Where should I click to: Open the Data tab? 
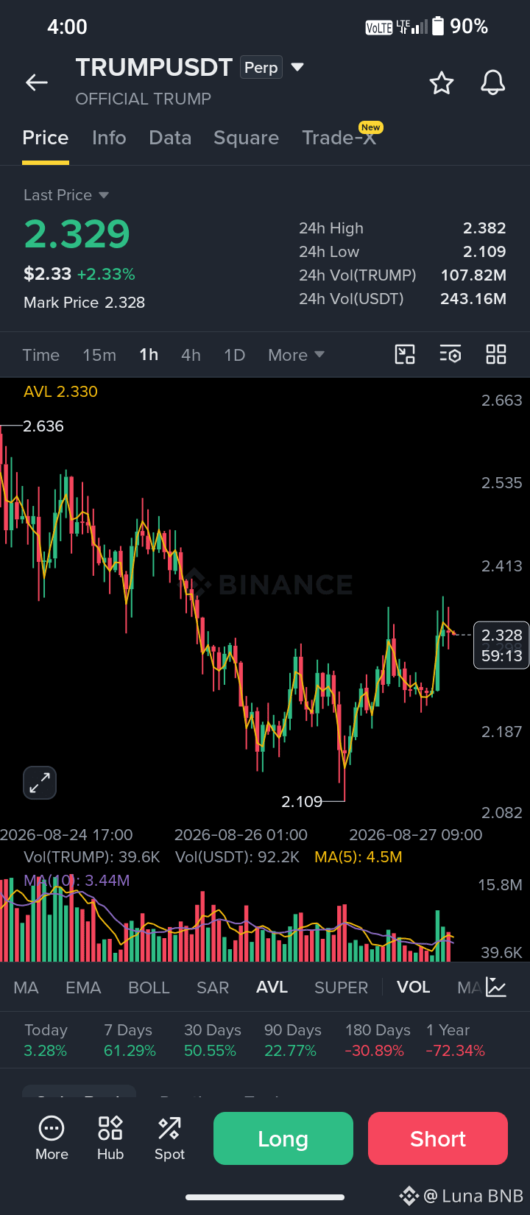(170, 138)
